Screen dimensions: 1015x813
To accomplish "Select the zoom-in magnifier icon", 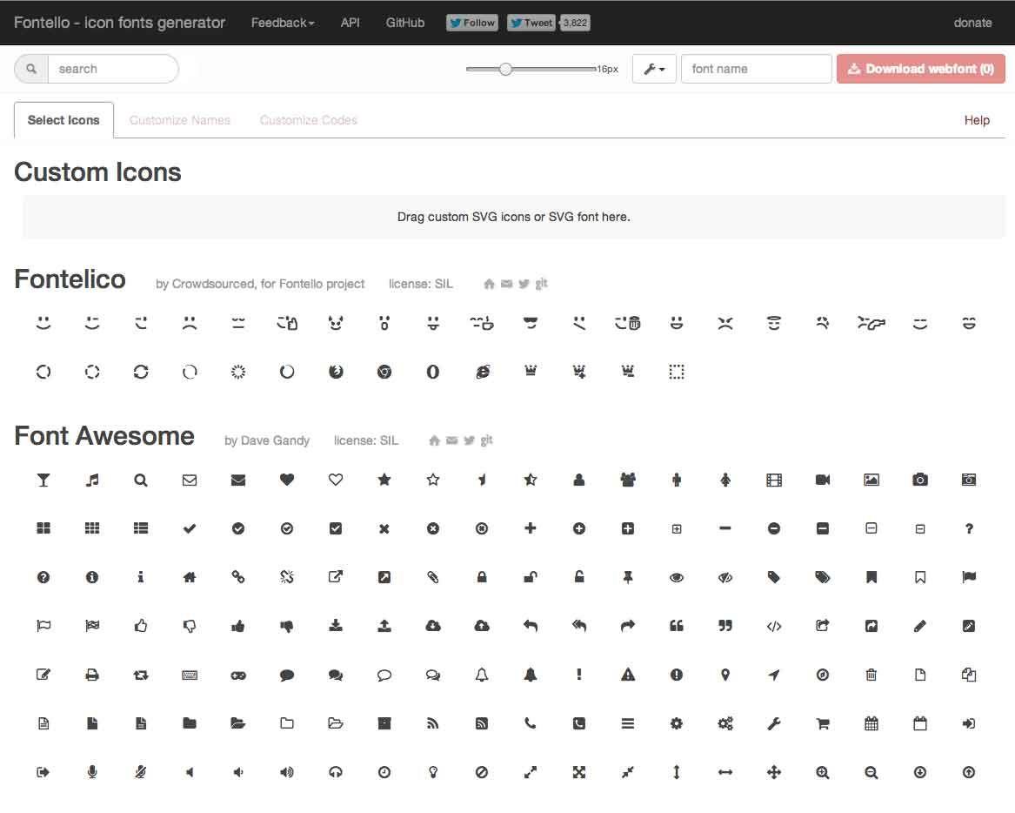I will coord(823,772).
